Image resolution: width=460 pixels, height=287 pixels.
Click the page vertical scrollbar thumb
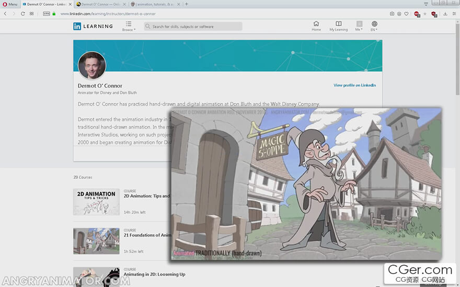click(x=457, y=59)
